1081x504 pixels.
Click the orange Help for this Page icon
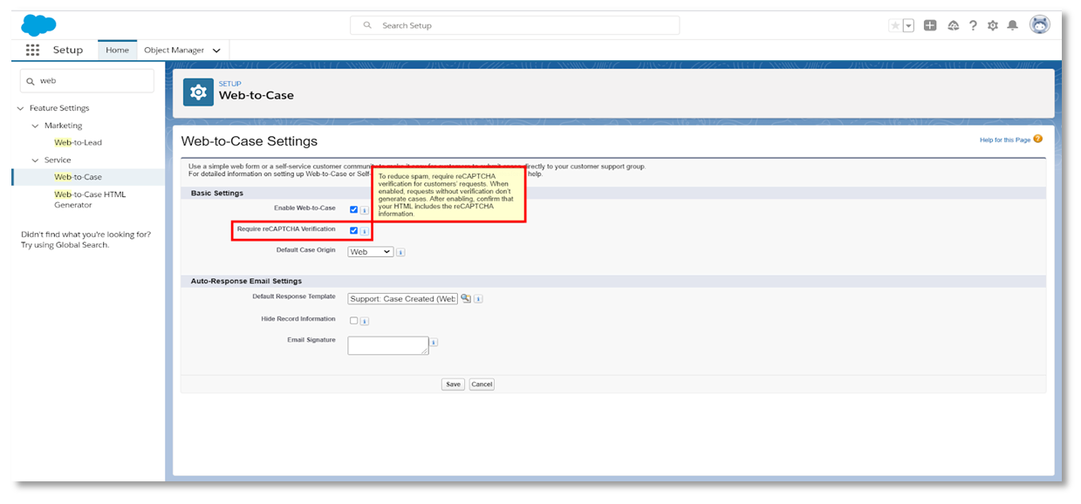1038,139
